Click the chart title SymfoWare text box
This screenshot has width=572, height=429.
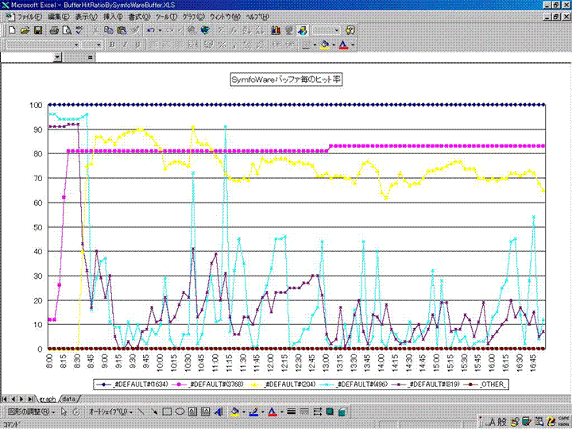click(x=286, y=79)
